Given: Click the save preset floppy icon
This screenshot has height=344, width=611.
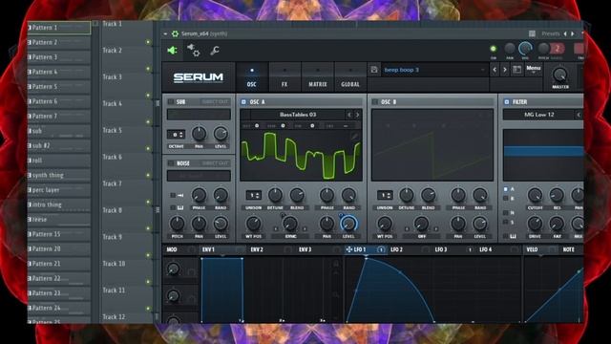Looking at the screenshot, I should tap(374, 70).
